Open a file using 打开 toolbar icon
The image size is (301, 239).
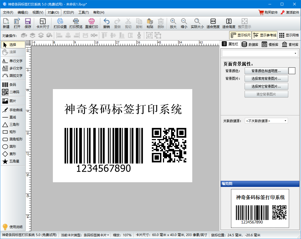(17, 23)
